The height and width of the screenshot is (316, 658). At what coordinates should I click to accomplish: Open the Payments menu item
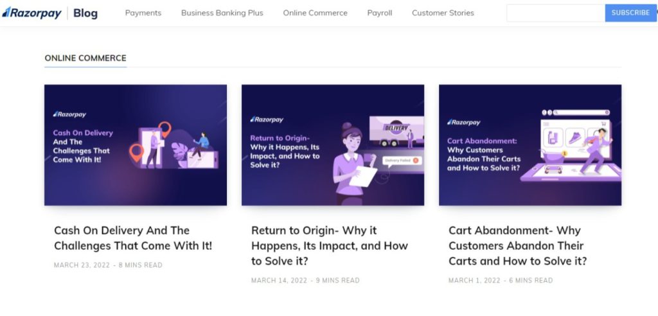143,13
